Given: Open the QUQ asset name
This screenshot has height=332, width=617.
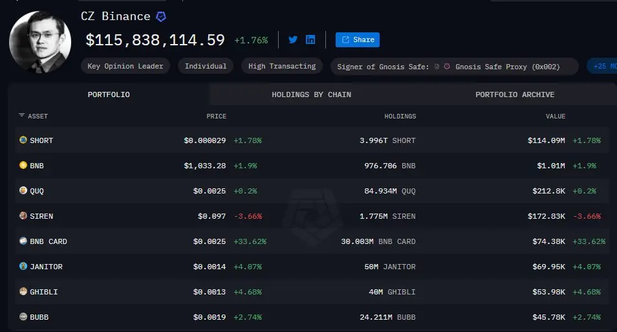Looking at the screenshot, I should [x=37, y=191].
